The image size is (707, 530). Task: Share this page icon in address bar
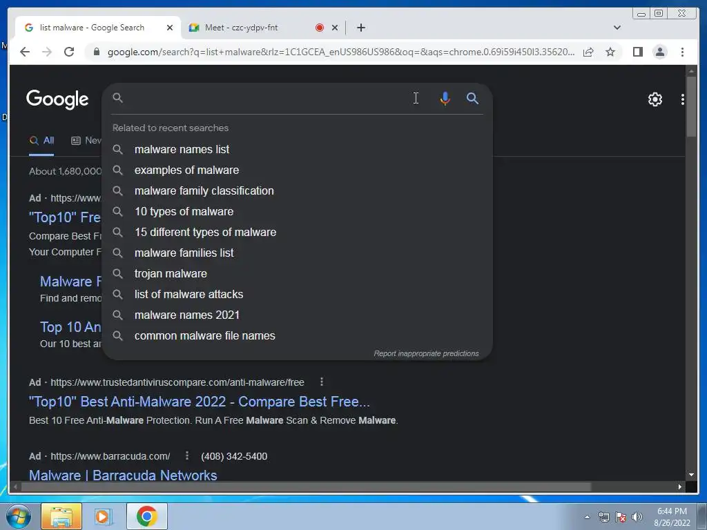588,52
